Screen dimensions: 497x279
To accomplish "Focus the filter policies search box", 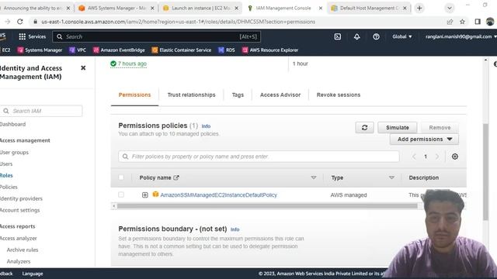I will click(x=259, y=157).
